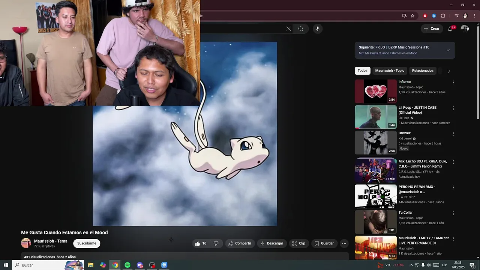
Task: Open options menu for PERO NO PE WN RMX
Action: pos(453,187)
